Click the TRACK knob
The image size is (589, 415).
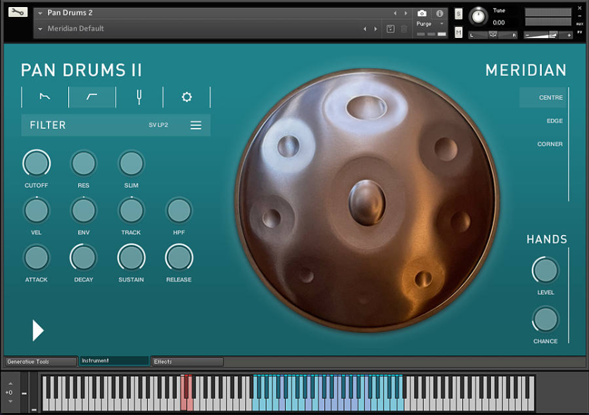point(131,210)
